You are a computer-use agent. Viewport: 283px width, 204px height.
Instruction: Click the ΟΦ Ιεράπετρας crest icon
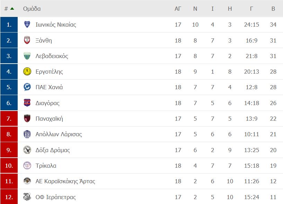pyautogui.click(x=27, y=197)
